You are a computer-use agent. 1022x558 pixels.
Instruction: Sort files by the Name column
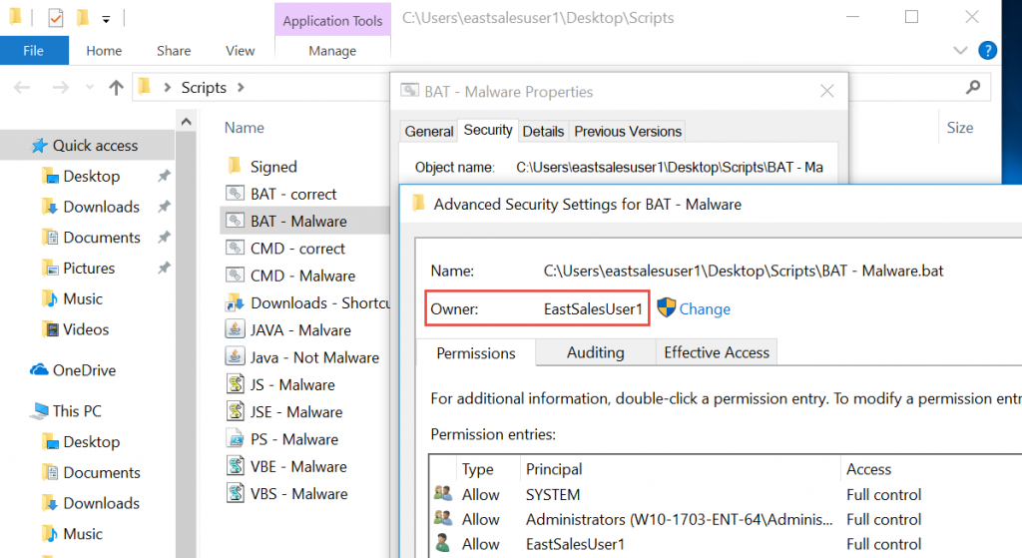[x=245, y=128]
